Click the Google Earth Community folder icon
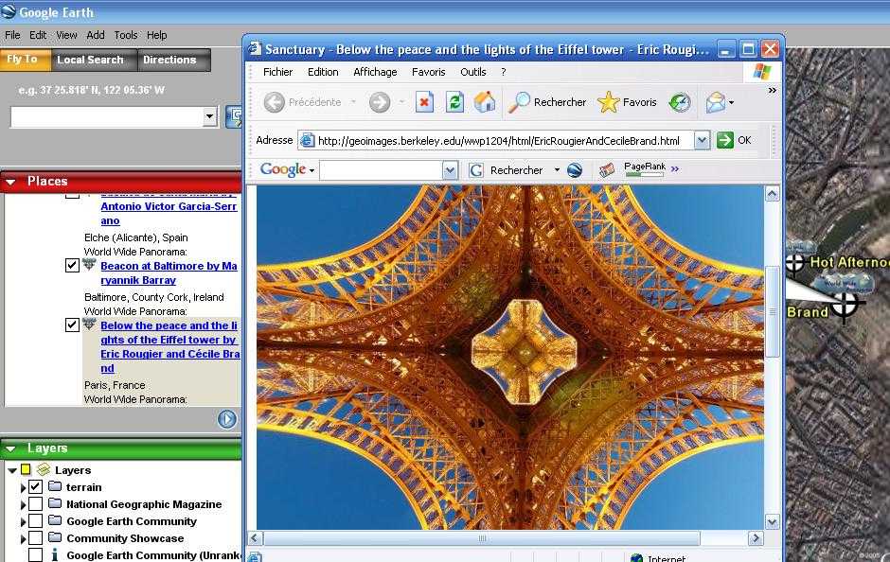The height and width of the screenshot is (562, 890). [x=55, y=520]
